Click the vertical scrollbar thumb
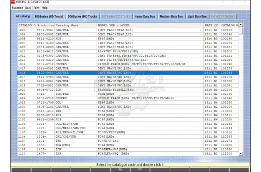261x172 pixels. click(x=241, y=30)
